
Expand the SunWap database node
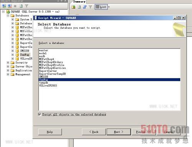coord(13,55)
